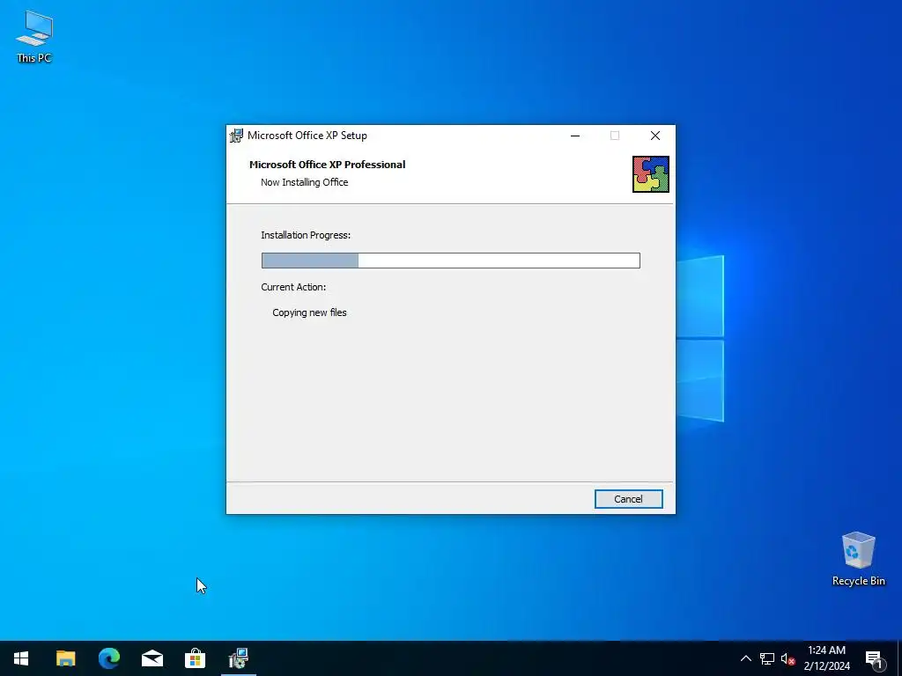902x676 pixels.
Task: Select the This PC desktop icon
Action: [x=34, y=37]
